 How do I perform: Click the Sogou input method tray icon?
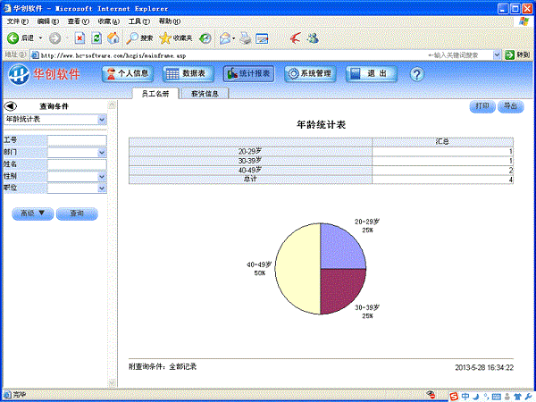tap(454, 394)
